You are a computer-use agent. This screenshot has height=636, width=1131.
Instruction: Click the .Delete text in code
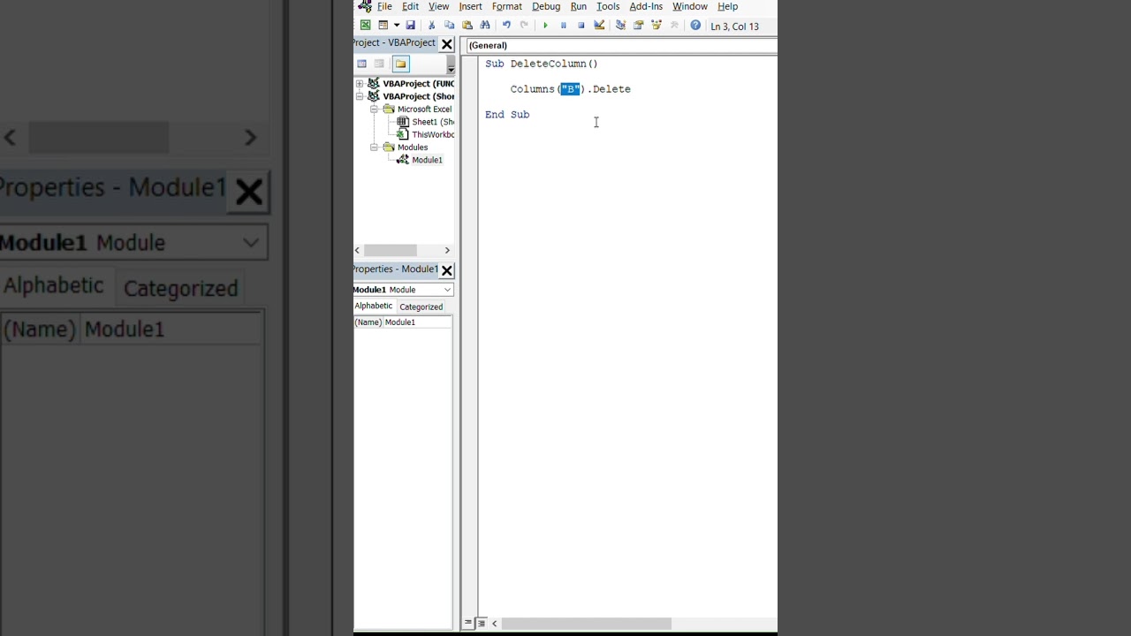(x=610, y=89)
